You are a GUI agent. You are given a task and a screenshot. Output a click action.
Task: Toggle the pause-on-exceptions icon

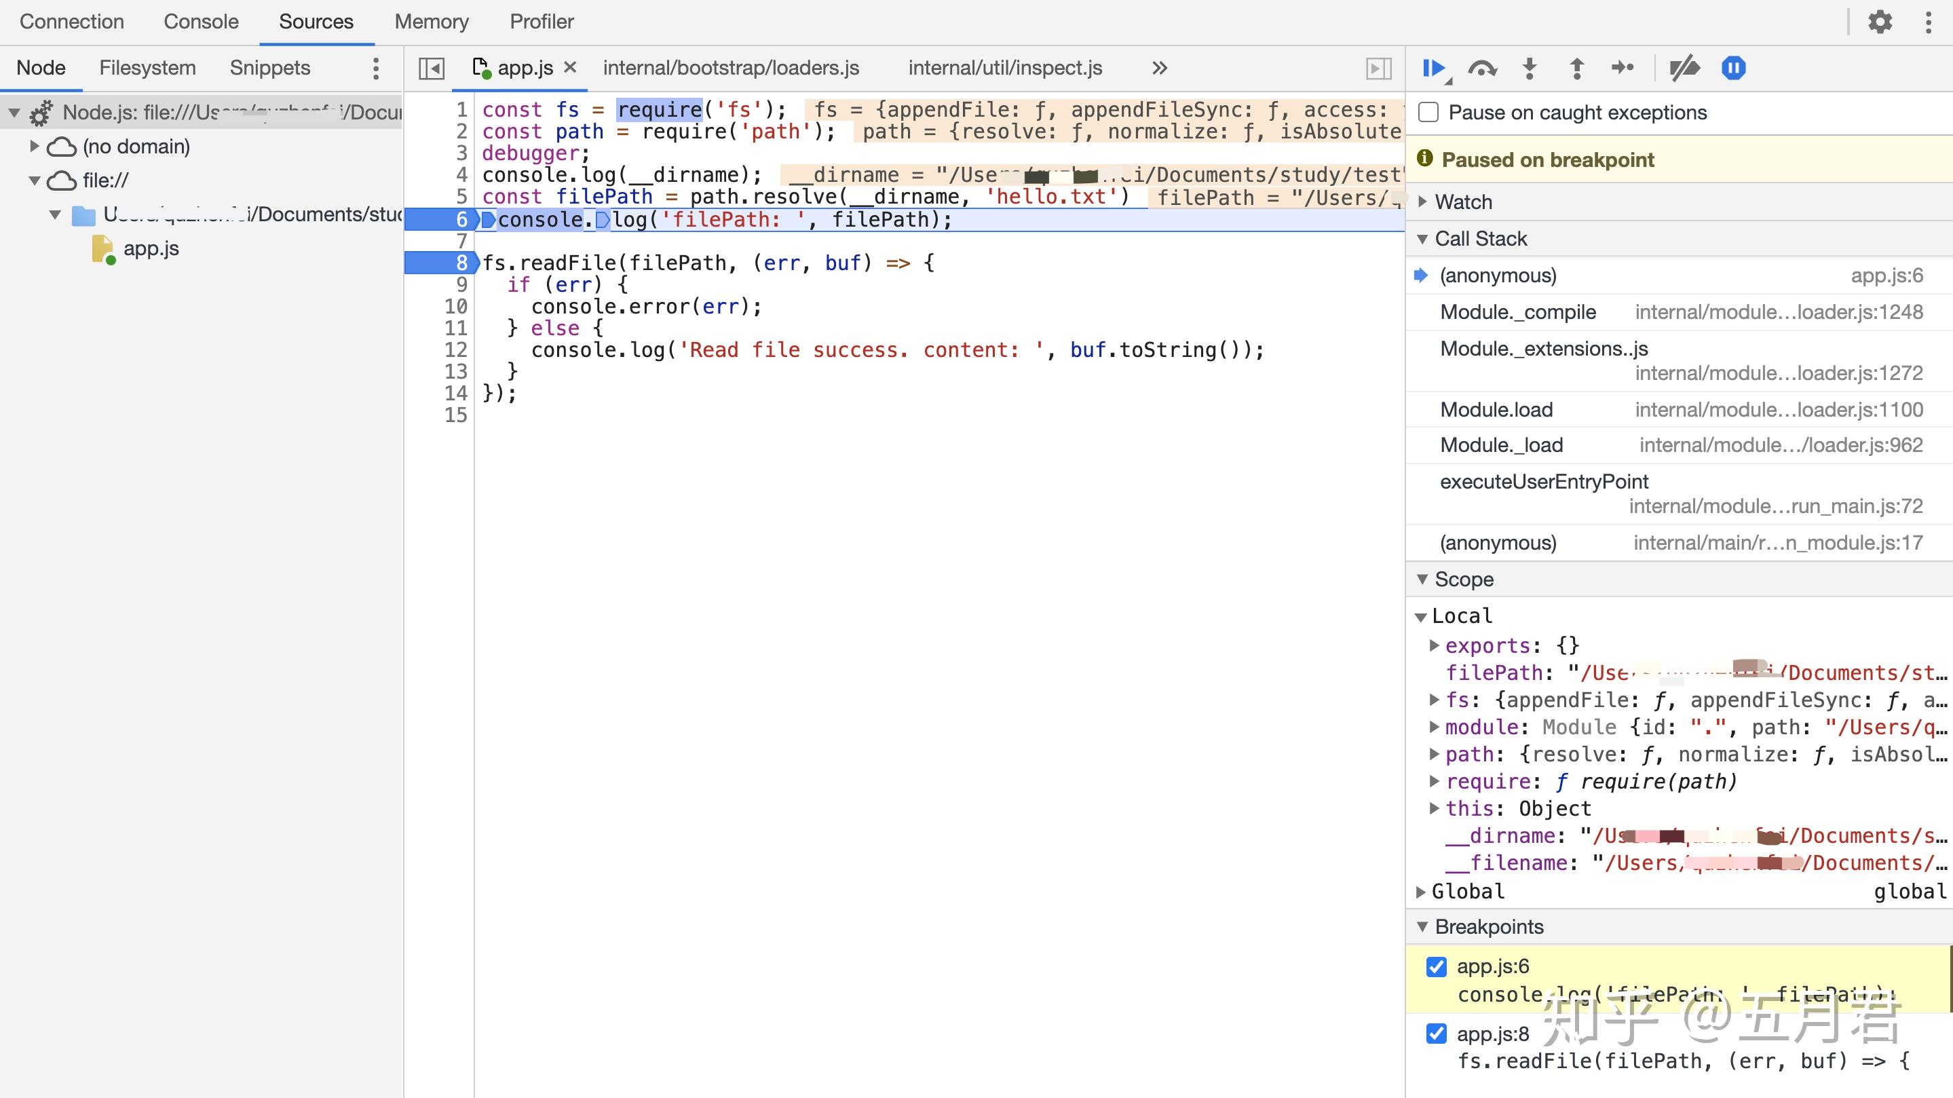1734,67
